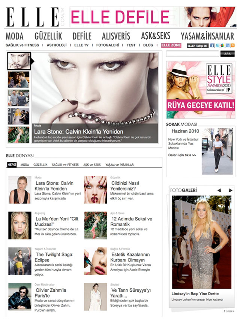Click the Olivier Zahm portrait thumbnail
The image size is (240, 321).
20,297
